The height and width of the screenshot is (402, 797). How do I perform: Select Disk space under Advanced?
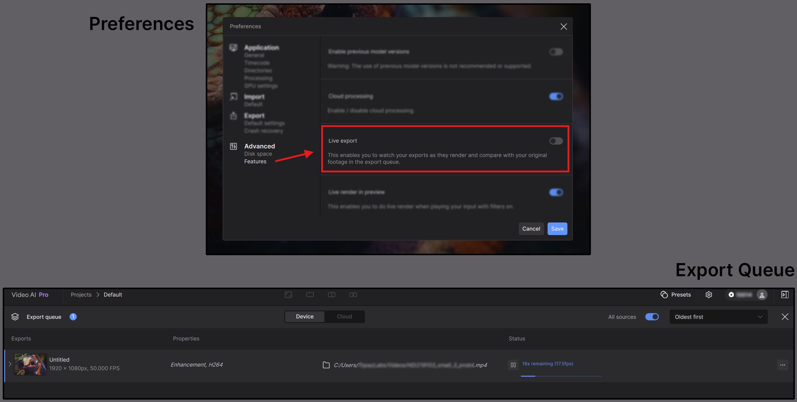pyautogui.click(x=258, y=154)
